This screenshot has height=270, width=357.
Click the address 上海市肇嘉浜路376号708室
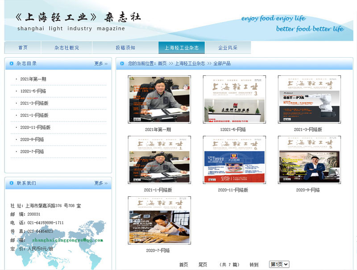53,206
